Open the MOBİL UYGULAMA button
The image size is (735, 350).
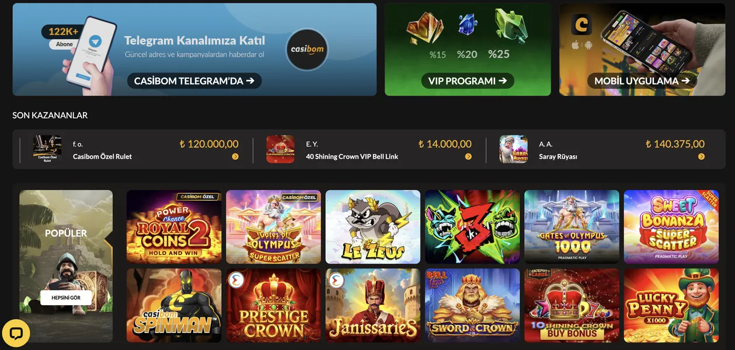tap(642, 80)
